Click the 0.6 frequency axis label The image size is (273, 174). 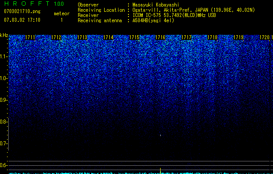[3, 165]
